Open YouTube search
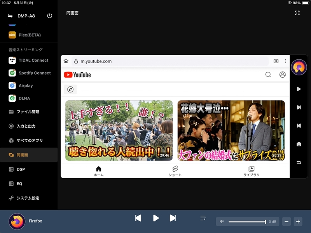 268,75
